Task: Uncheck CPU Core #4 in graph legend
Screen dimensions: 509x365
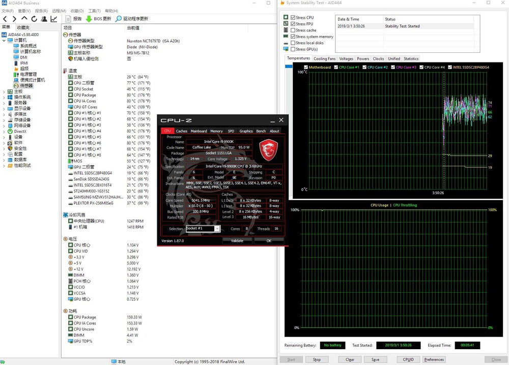Action: coord(421,67)
